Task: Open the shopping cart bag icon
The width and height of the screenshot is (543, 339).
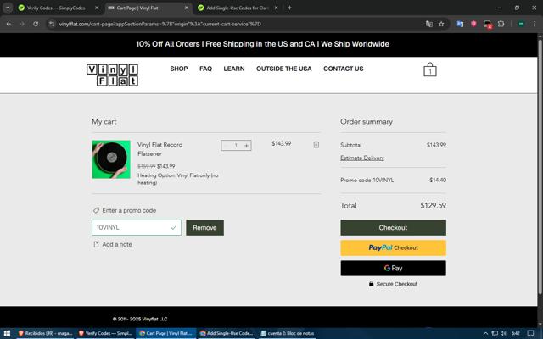Action: (430, 69)
